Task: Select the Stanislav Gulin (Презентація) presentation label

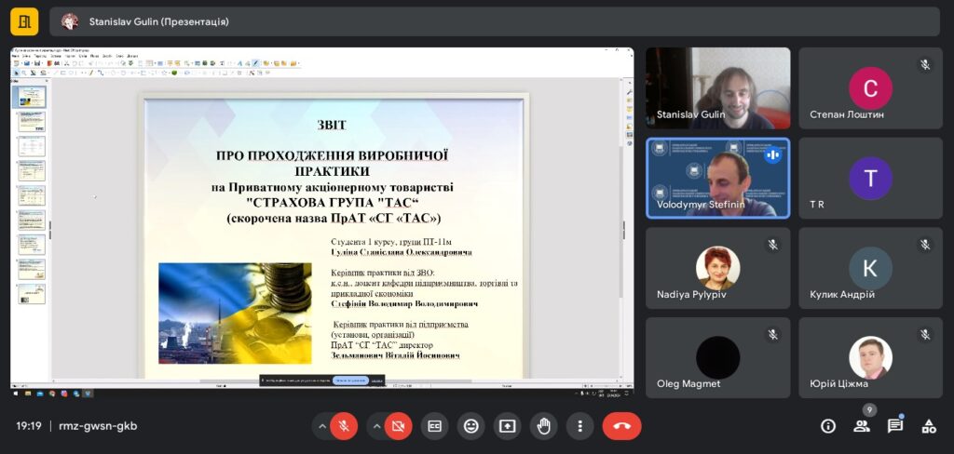Action: click(158, 21)
